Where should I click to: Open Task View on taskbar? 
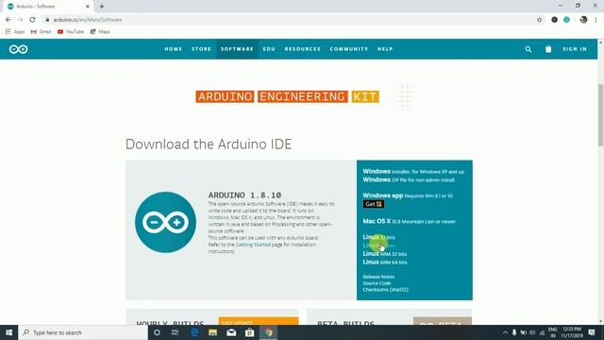(175, 332)
